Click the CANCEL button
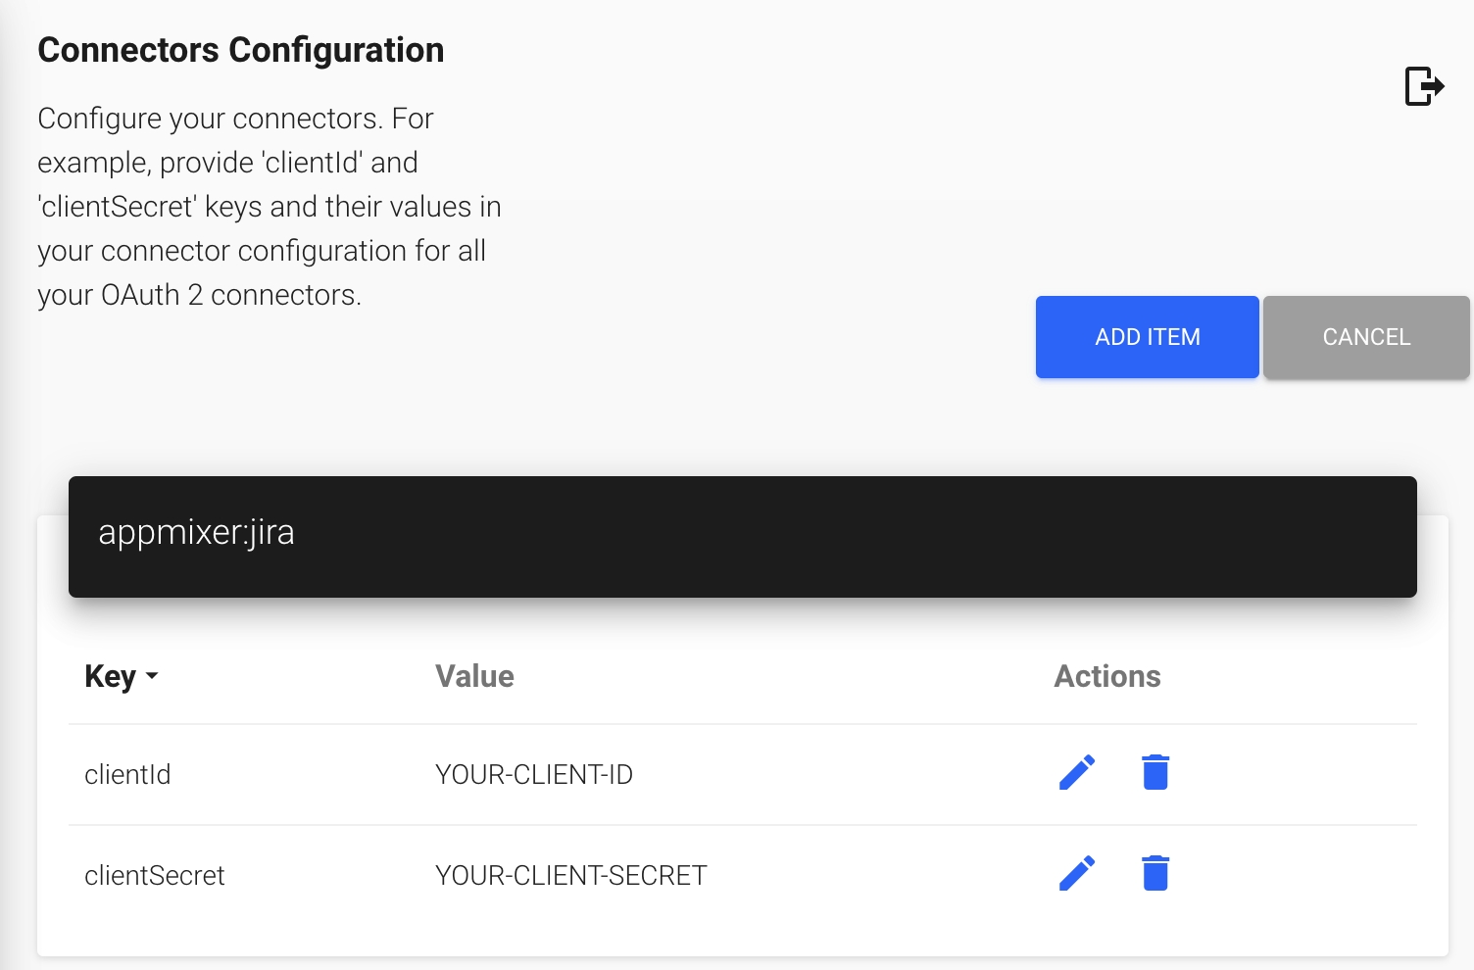Viewport: 1474px width, 970px height. click(x=1365, y=337)
